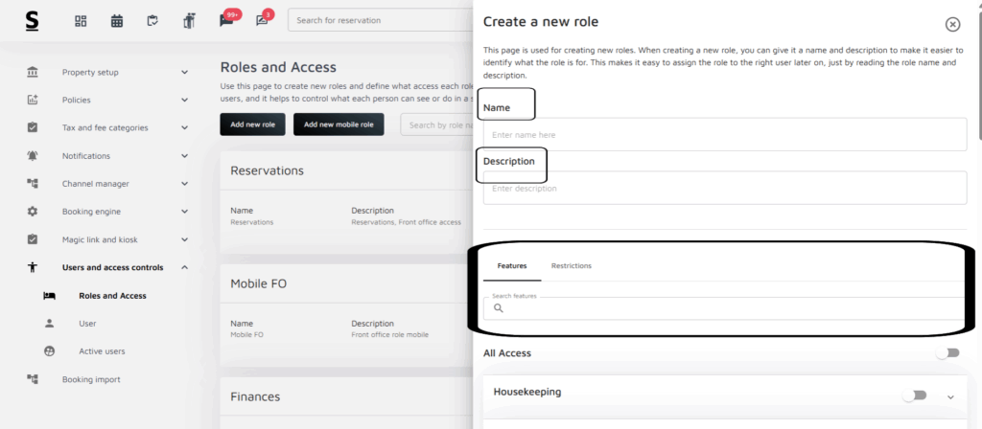The image size is (982, 429).
Task: Open the dashboard grid icon in top bar
Action: 81,21
